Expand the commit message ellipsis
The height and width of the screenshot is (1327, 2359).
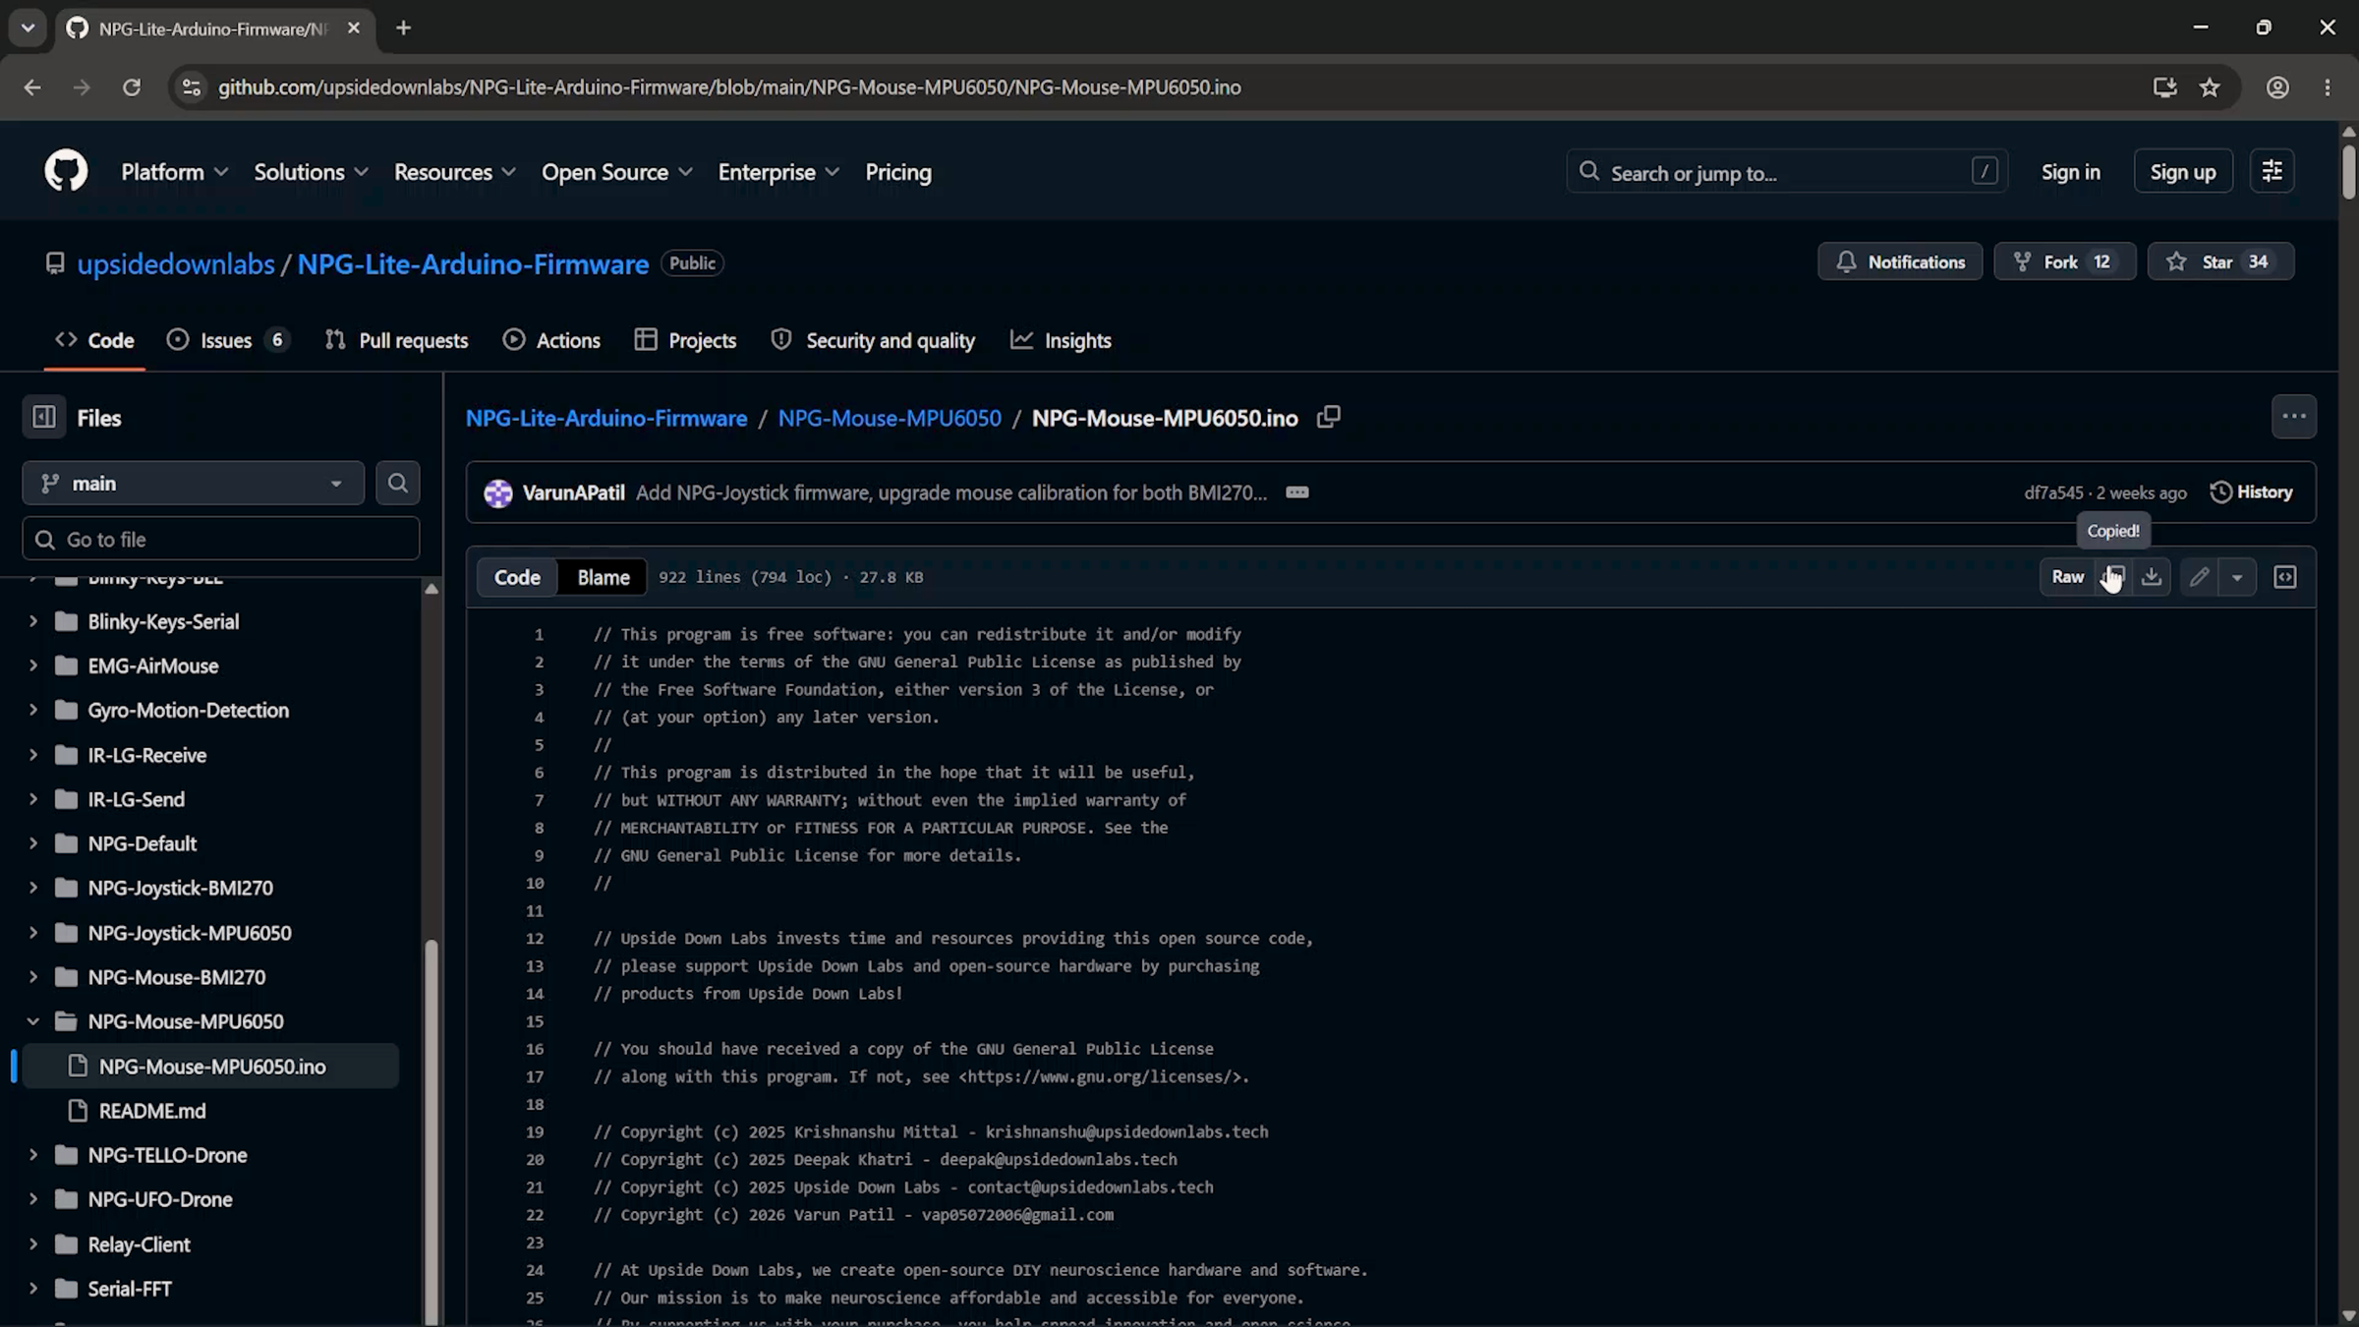(1296, 492)
